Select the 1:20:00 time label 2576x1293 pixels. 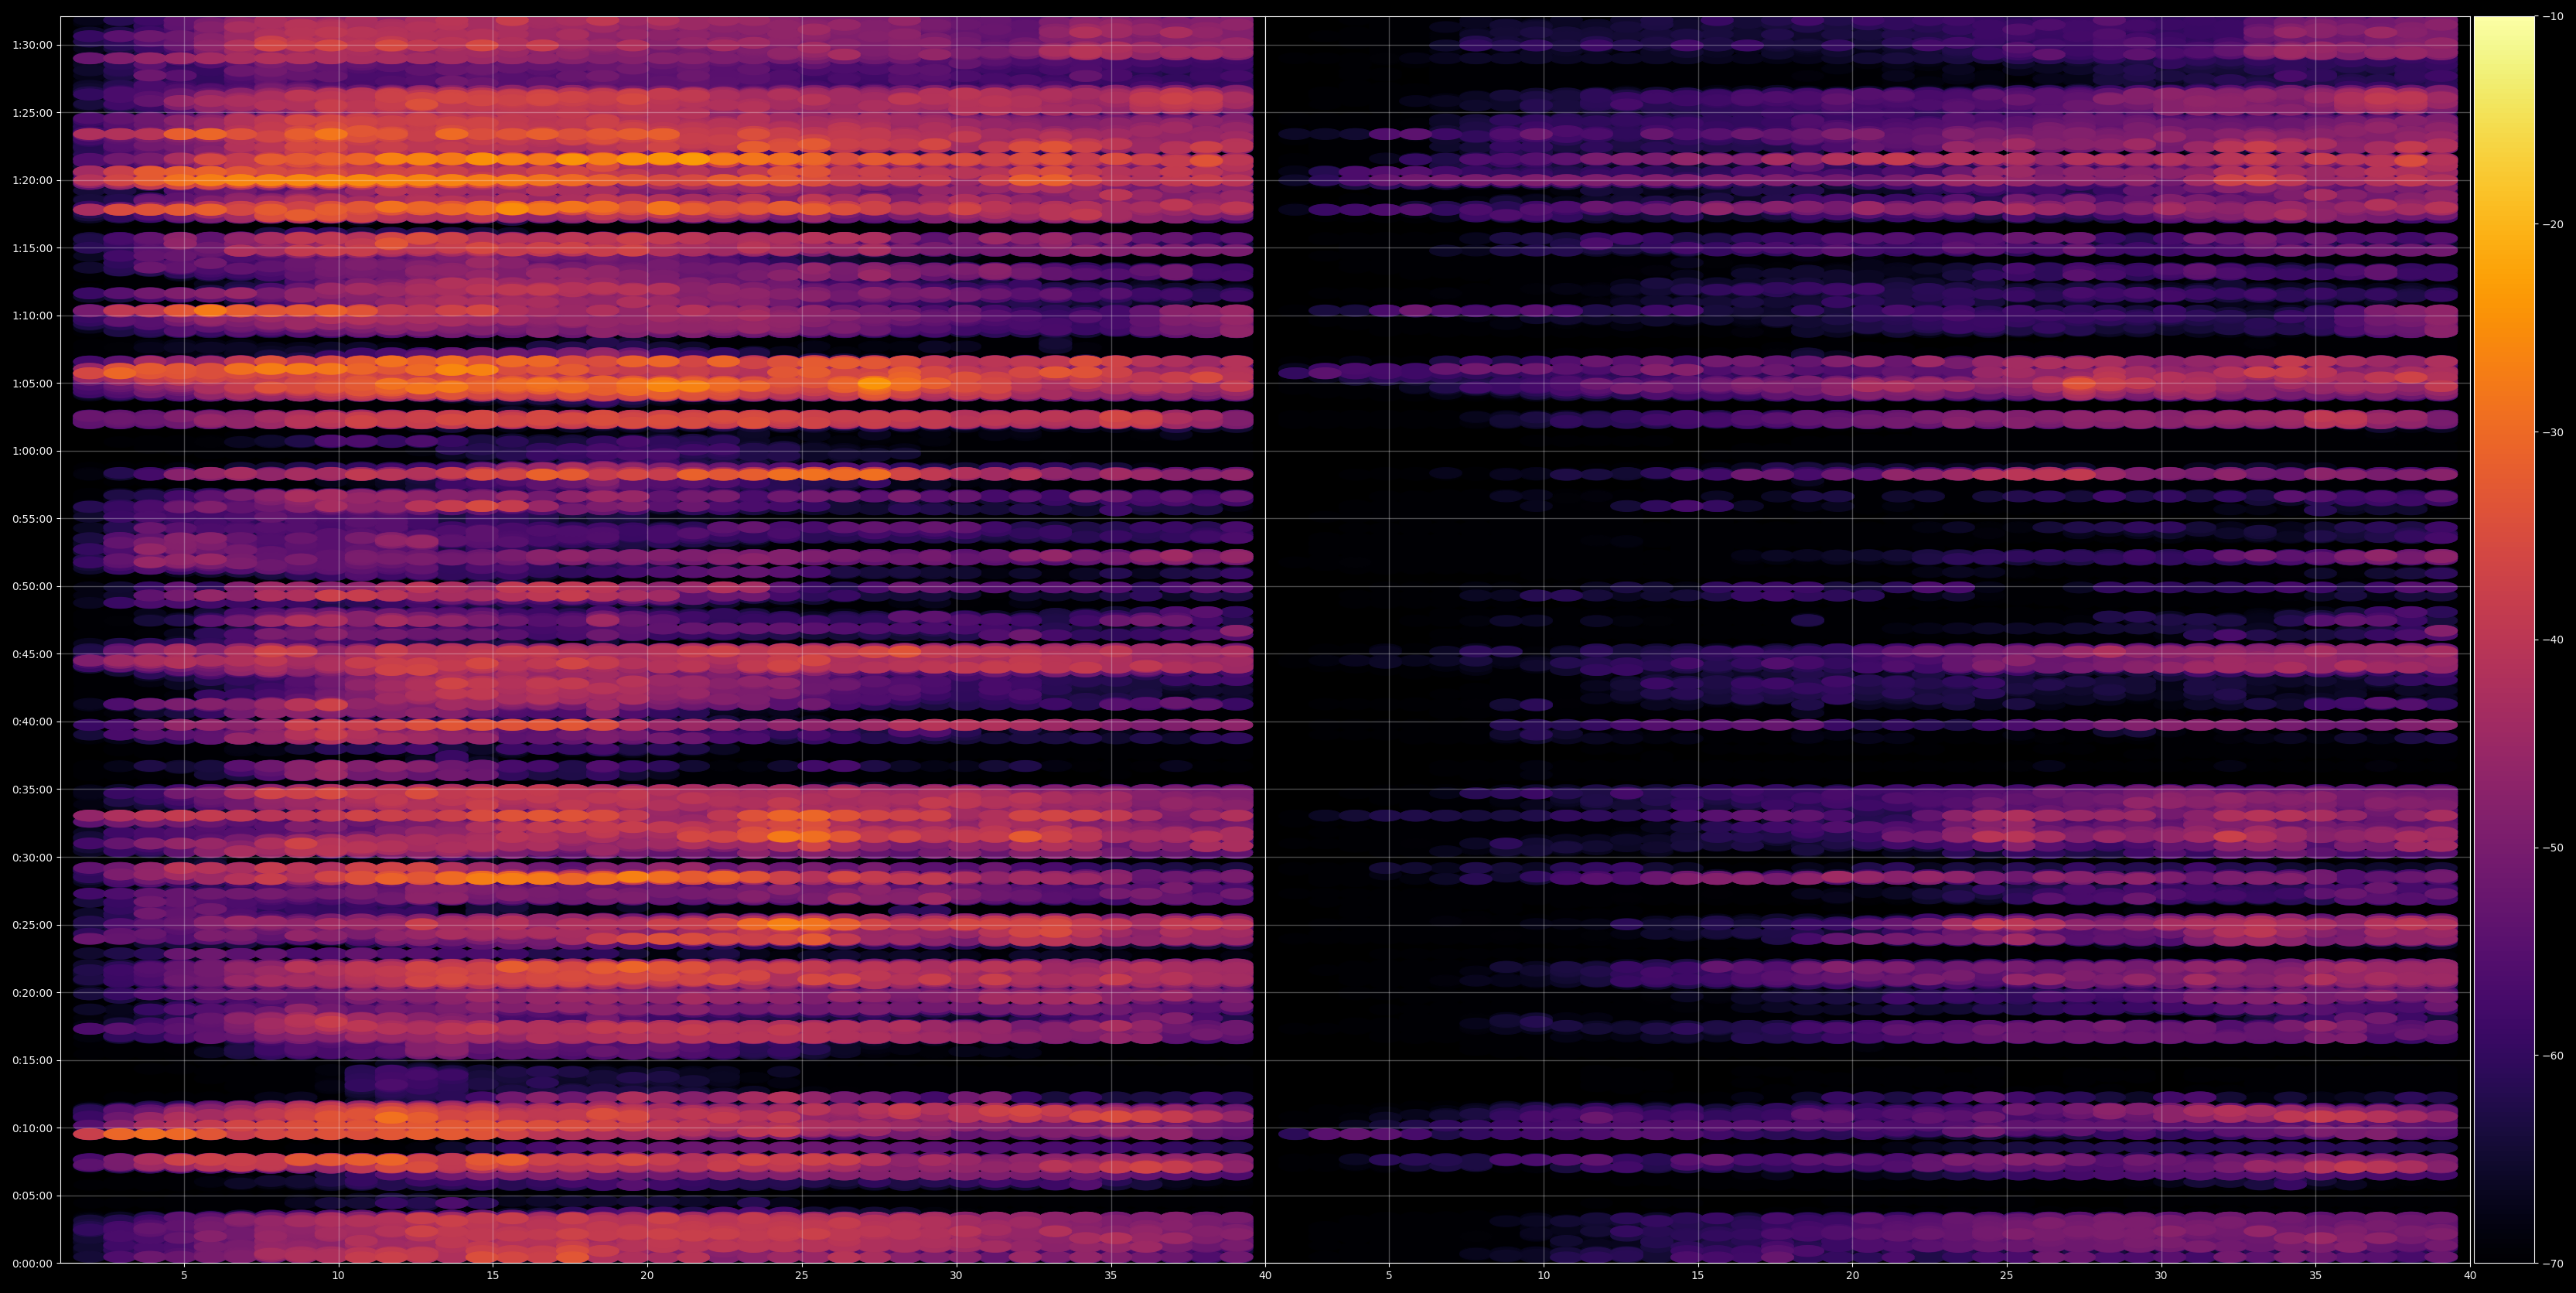[33, 180]
